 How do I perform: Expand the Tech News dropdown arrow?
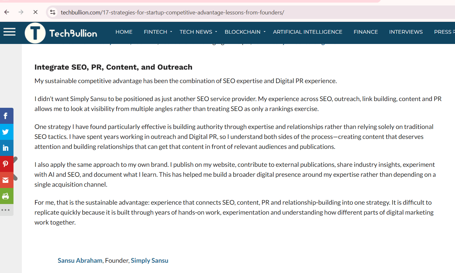(x=216, y=32)
